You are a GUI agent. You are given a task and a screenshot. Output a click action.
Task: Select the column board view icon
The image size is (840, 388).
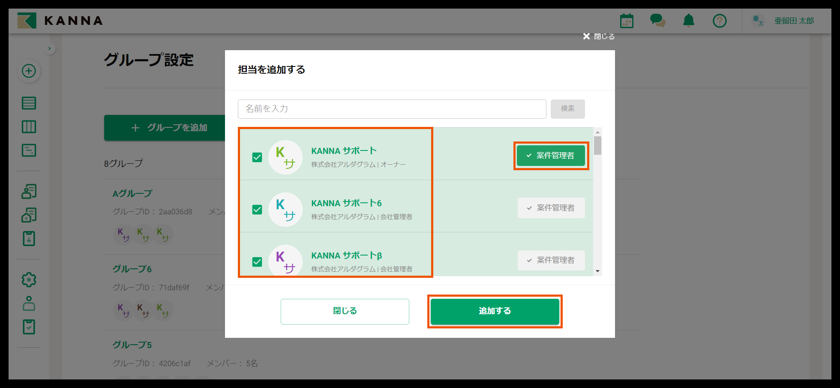29,126
